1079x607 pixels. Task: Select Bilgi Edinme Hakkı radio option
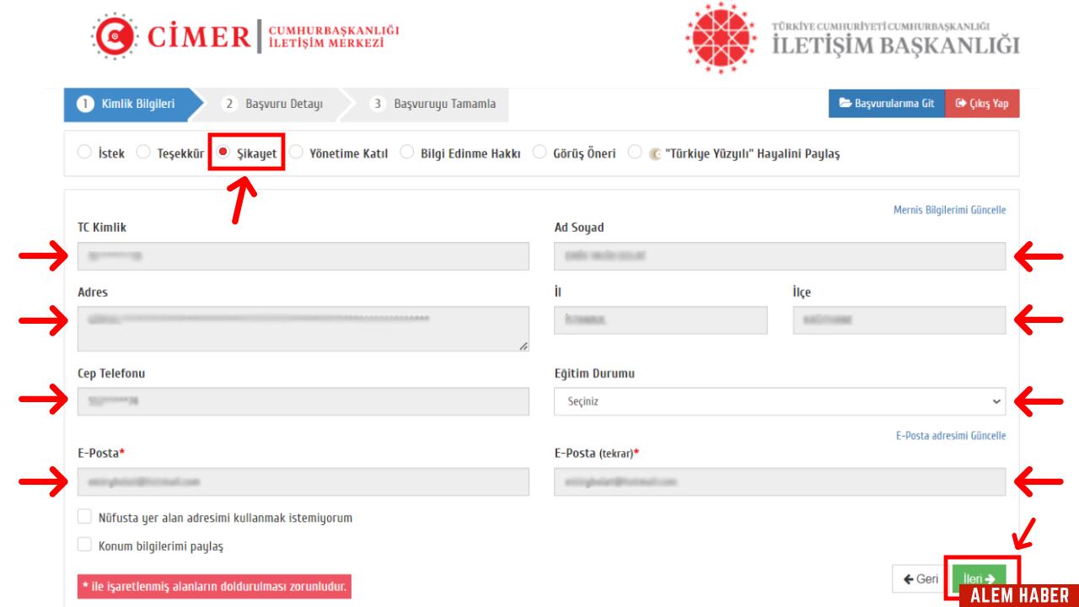pyautogui.click(x=407, y=153)
